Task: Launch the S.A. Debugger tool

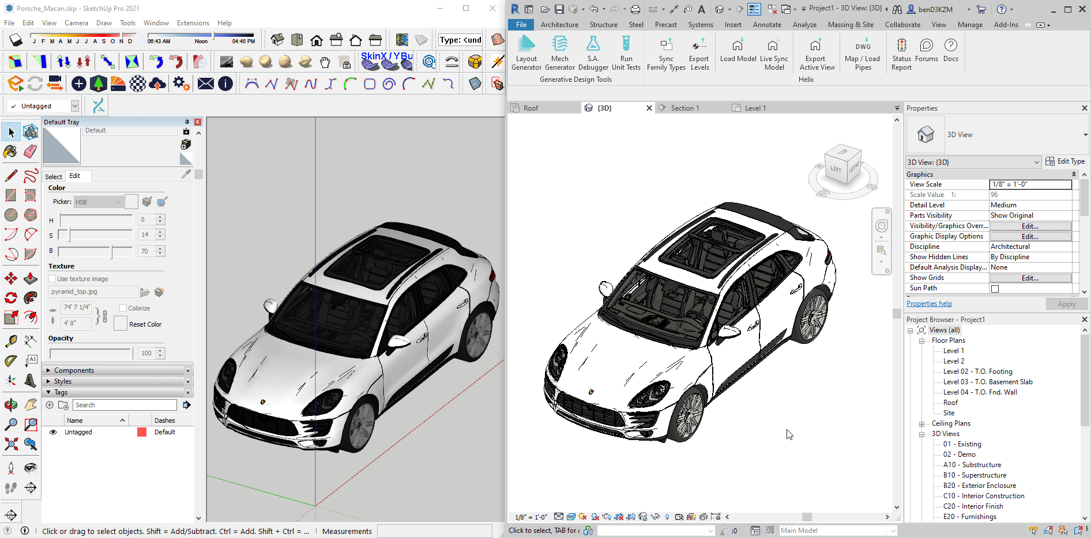Action: [x=593, y=53]
